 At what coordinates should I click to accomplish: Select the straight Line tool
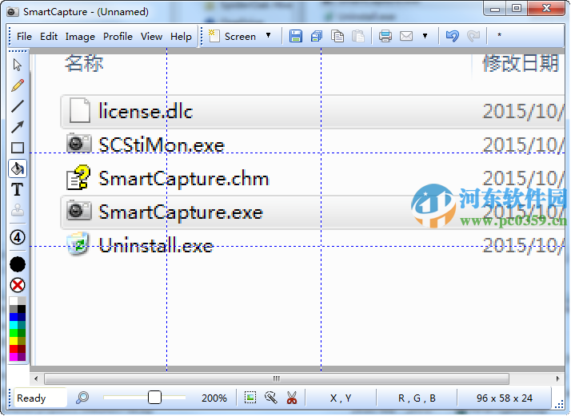[18, 106]
